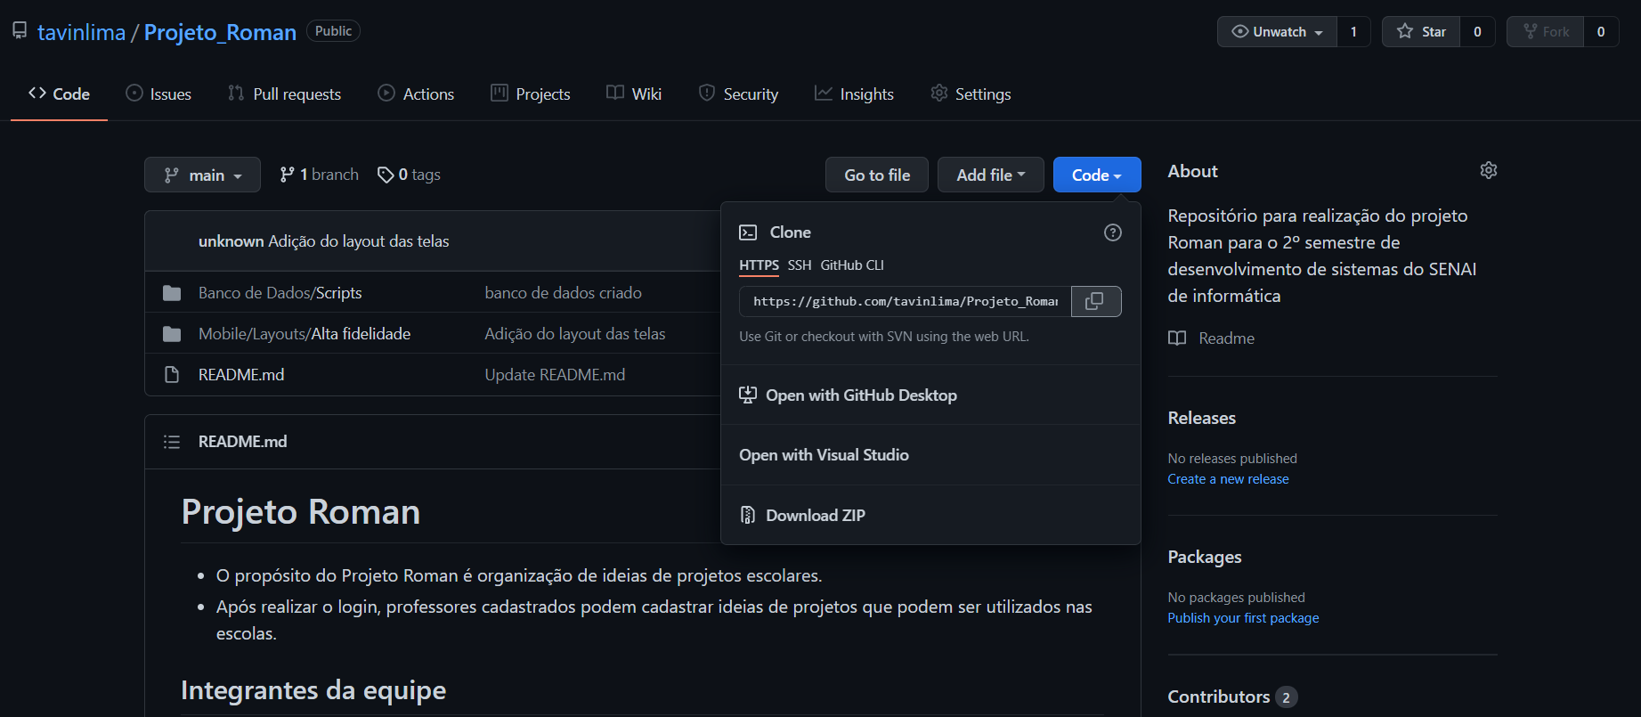Image resolution: width=1641 pixels, height=717 pixels.
Task: Click the Create a new release link
Action: [1228, 479]
